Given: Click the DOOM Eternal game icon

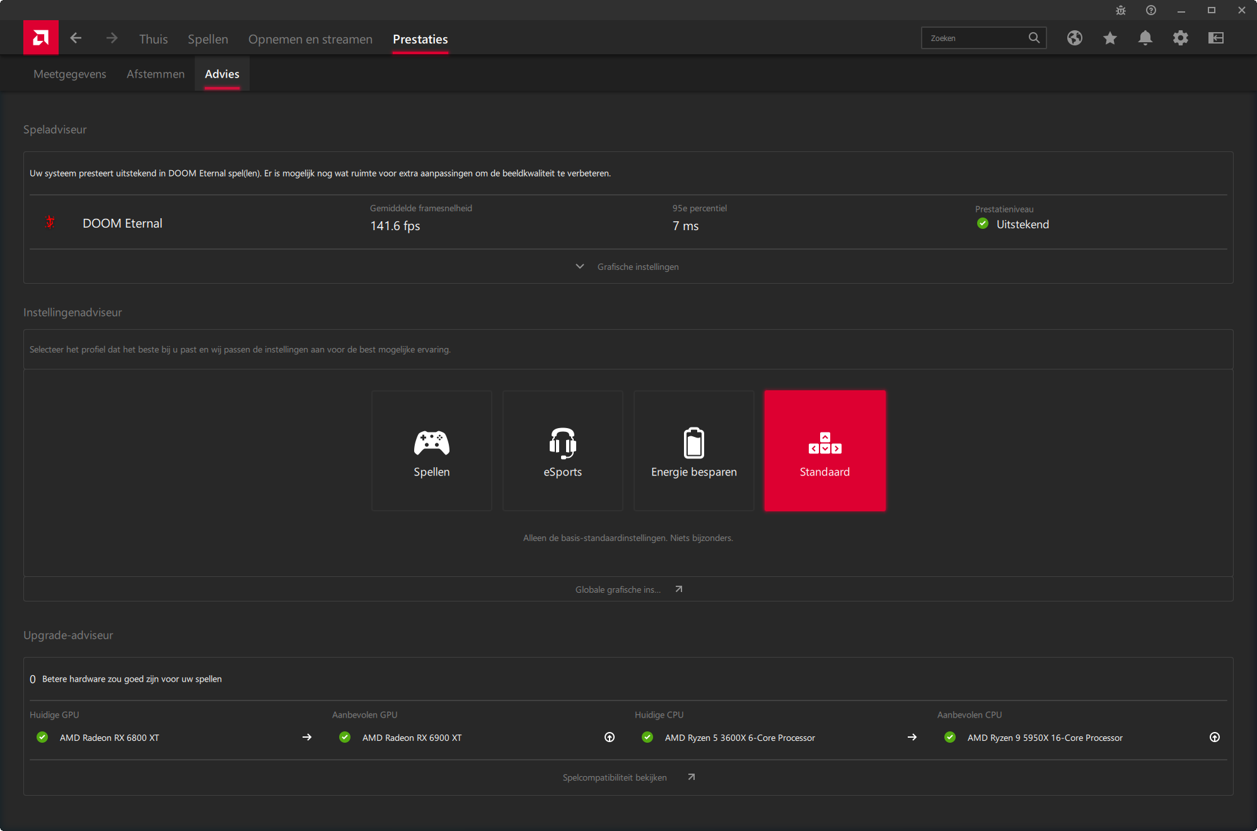Looking at the screenshot, I should 50,222.
